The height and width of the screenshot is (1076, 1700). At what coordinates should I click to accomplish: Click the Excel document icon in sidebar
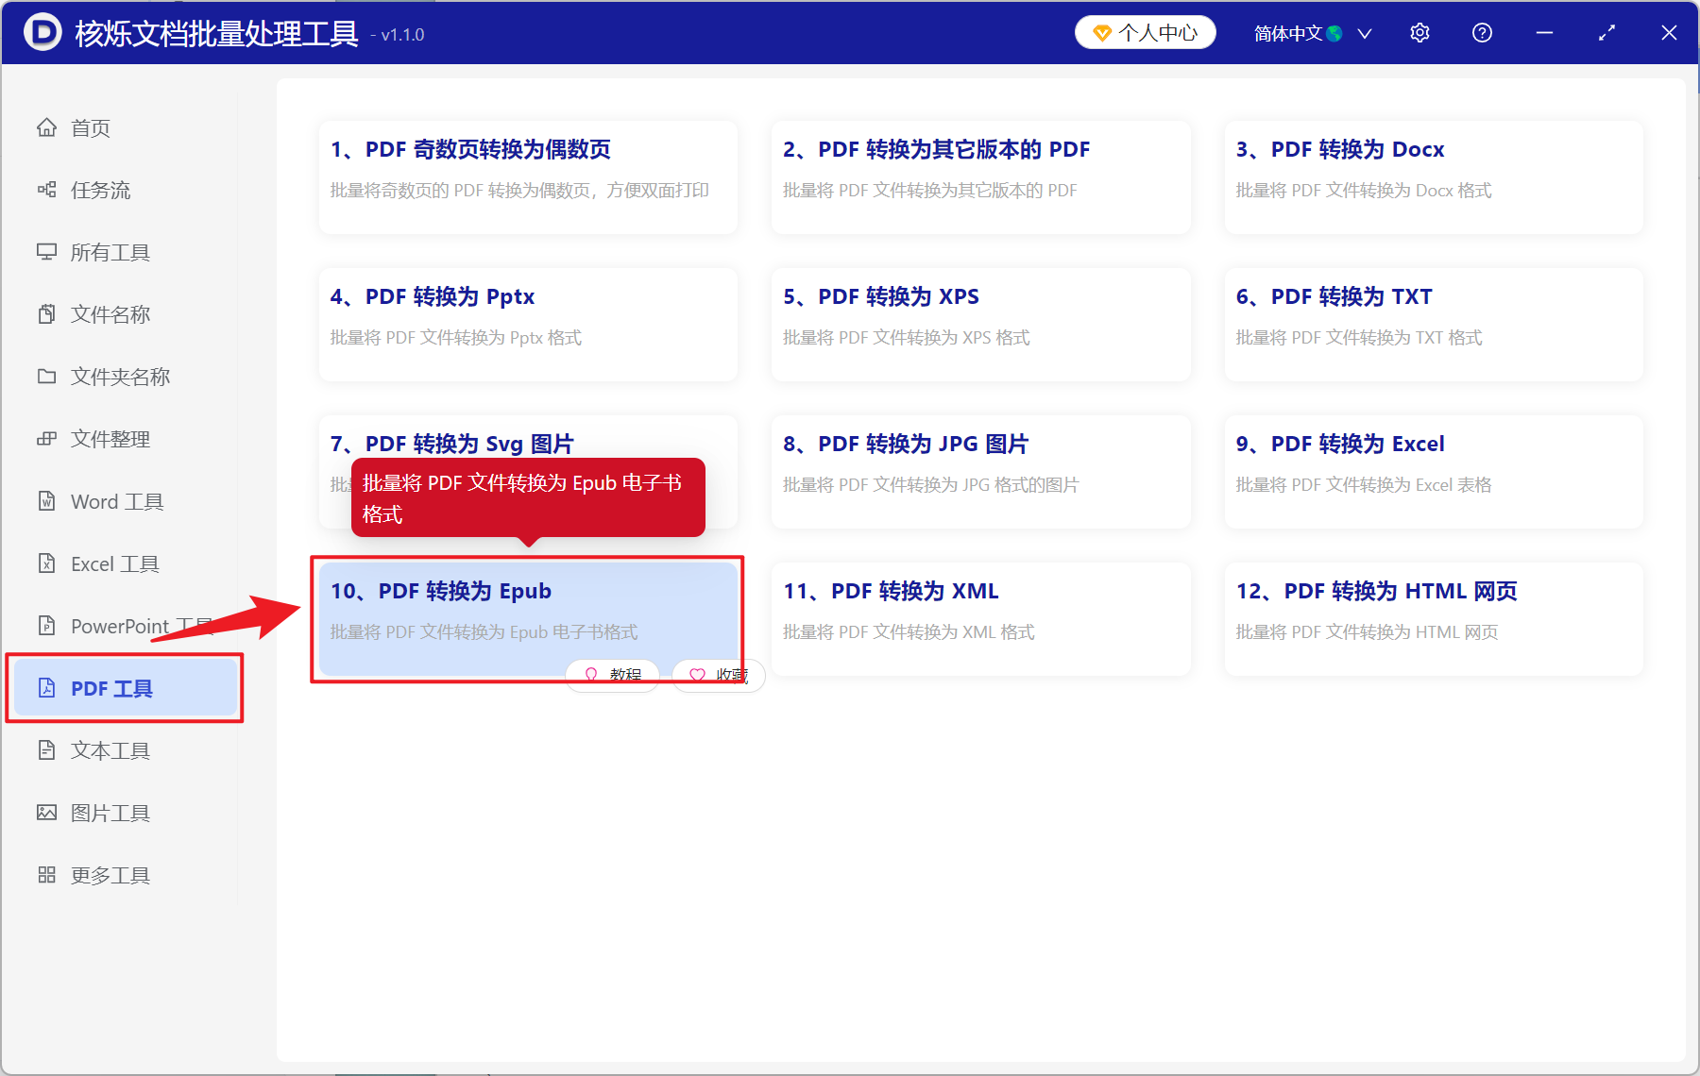[x=46, y=563]
